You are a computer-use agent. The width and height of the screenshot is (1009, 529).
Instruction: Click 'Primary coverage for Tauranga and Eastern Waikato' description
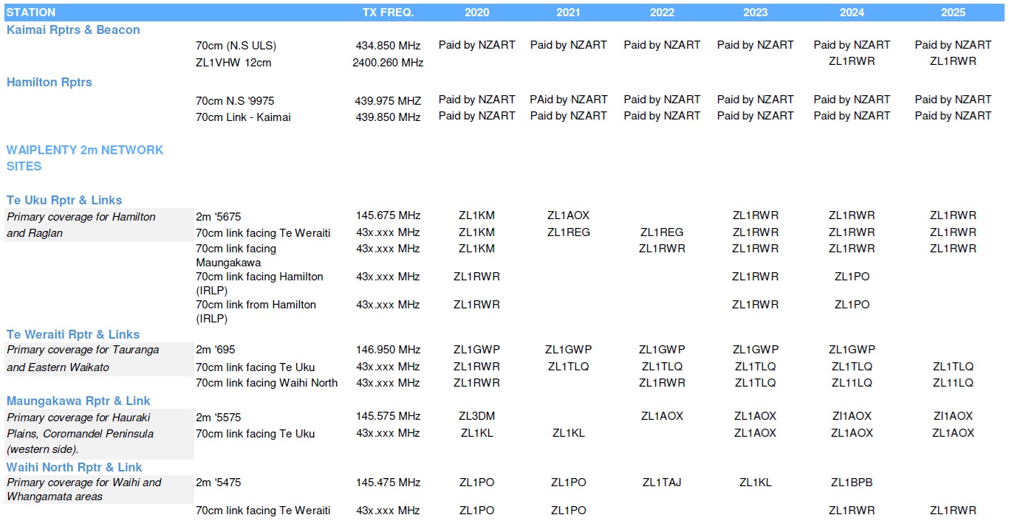tap(83, 359)
